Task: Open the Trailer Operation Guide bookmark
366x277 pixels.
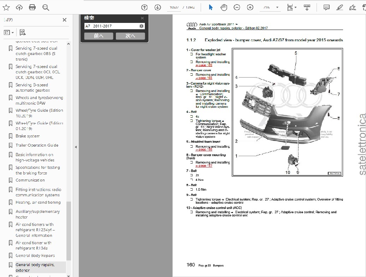Action: [x=37, y=145]
